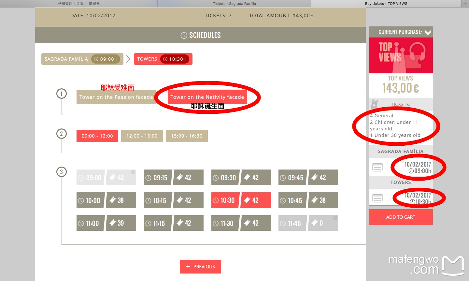Click the arrow between schedule steps

[x=128, y=59]
